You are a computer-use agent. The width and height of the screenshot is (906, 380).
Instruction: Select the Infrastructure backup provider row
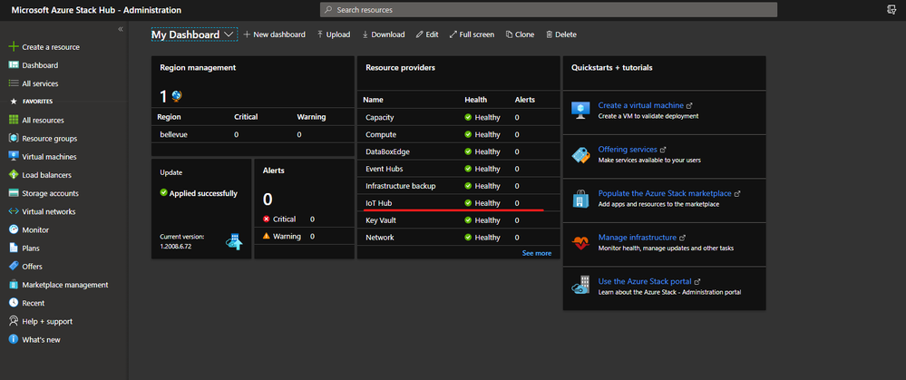pos(459,186)
